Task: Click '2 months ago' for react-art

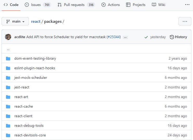Action: (176, 97)
